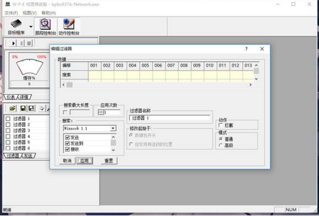
Task: Toggle checkbox for 过滤器 4
Action: pos(8,137)
